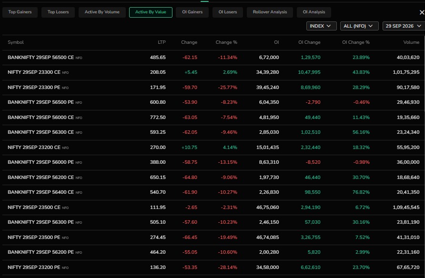The image size is (425, 278).
Task: Click change percent -28.14%
Action: tap(227, 268)
